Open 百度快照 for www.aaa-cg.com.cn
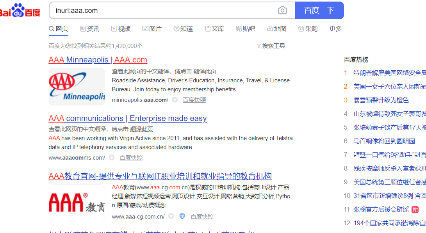This screenshot has height=233, width=426. [202, 217]
